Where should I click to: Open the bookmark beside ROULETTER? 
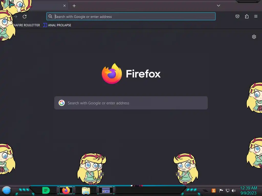point(57,25)
